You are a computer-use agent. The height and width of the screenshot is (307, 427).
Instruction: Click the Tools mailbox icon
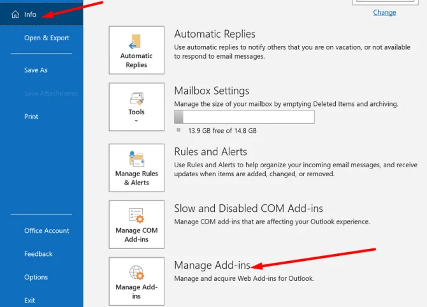point(136,99)
